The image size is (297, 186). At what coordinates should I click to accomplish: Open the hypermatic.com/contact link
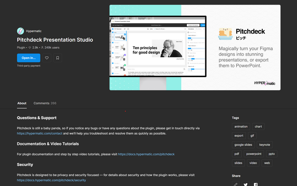[39, 133]
